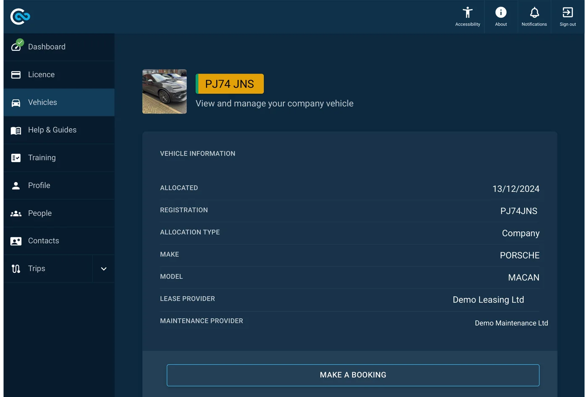Screen dimensions: 588x397
Task: Expand the Trips submenu chevron
Action: [104, 269]
